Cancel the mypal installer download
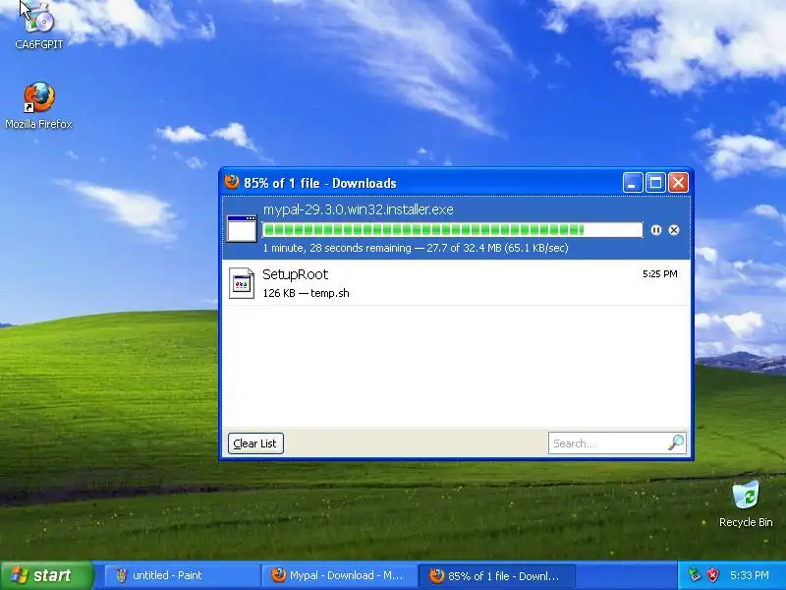 click(x=674, y=230)
